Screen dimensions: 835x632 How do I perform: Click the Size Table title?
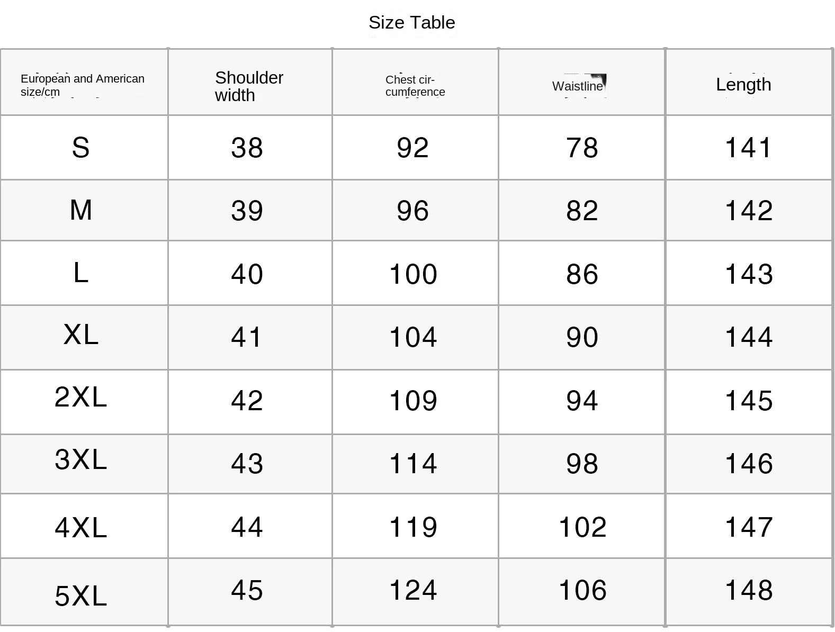[411, 23]
